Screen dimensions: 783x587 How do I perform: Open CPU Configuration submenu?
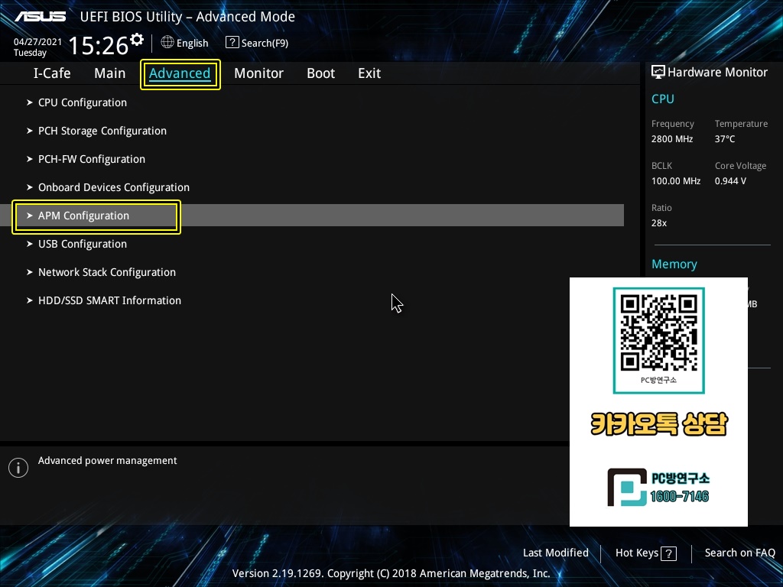pyautogui.click(x=83, y=102)
